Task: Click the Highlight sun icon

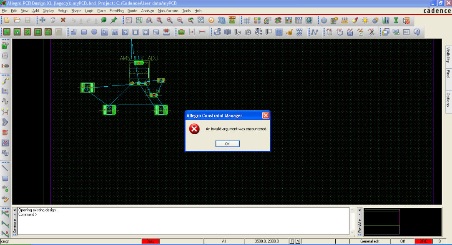Action: (x=365, y=20)
